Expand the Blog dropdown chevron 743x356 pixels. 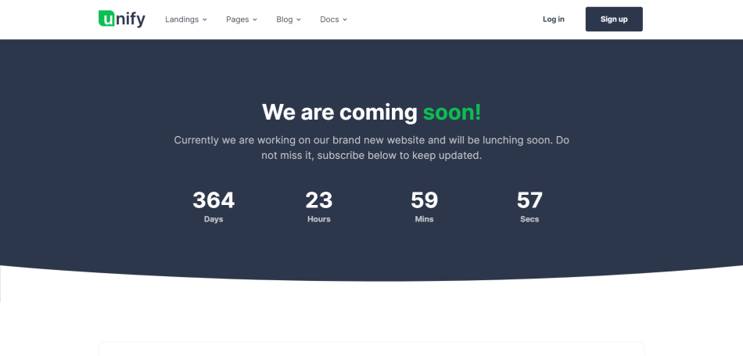tap(299, 20)
